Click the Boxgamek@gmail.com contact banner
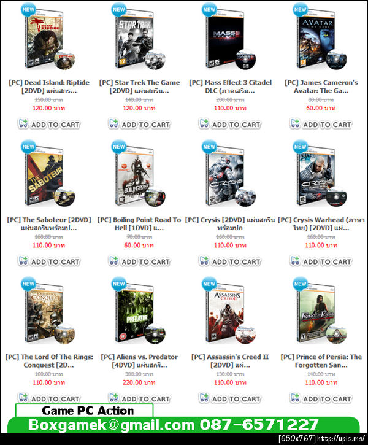This screenshot has width=368, height=445. (183, 425)
